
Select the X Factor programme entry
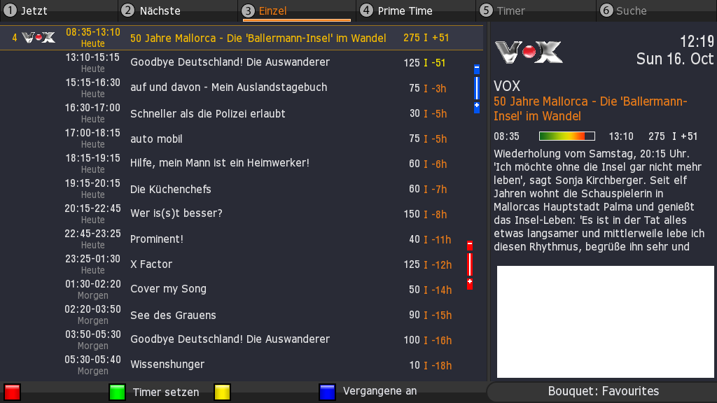click(x=242, y=264)
